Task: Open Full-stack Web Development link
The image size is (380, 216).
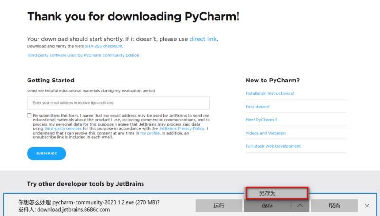Action: 273,146
